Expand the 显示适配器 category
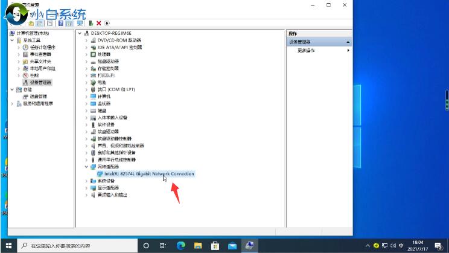Image resolution: width=449 pixels, height=253 pixels. 86,188
